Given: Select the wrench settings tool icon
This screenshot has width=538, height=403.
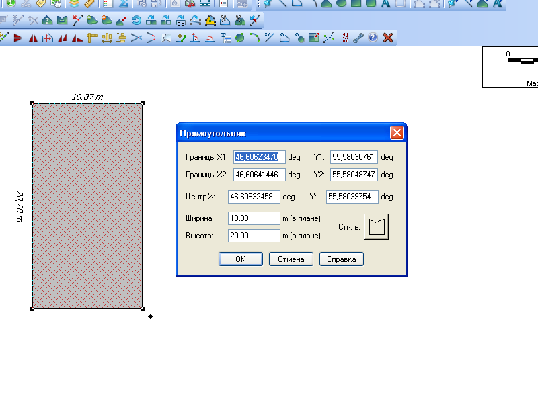Looking at the screenshot, I should [x=358, y=38].
